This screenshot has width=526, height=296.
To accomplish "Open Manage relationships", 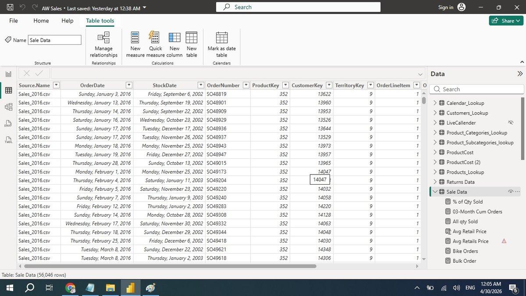I will point(104,45).
